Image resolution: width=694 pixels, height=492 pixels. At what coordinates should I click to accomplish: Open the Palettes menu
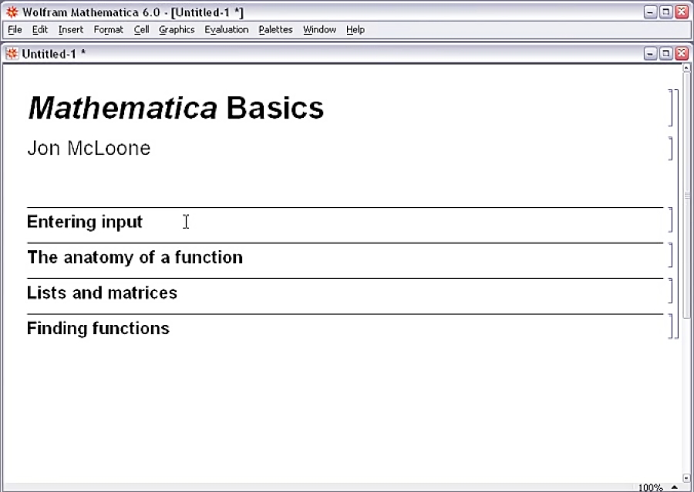[x=275, y=30]
